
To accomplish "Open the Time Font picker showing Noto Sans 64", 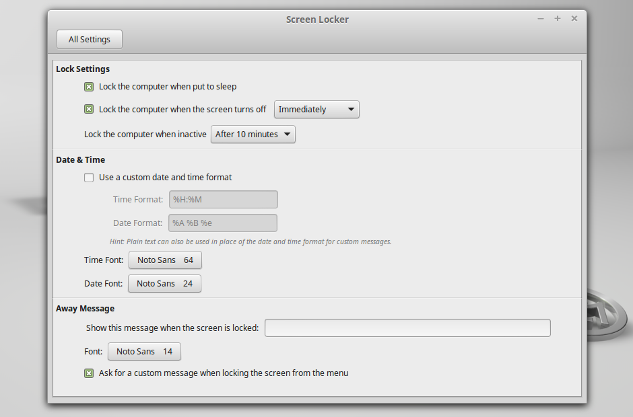I will (165, 260).
